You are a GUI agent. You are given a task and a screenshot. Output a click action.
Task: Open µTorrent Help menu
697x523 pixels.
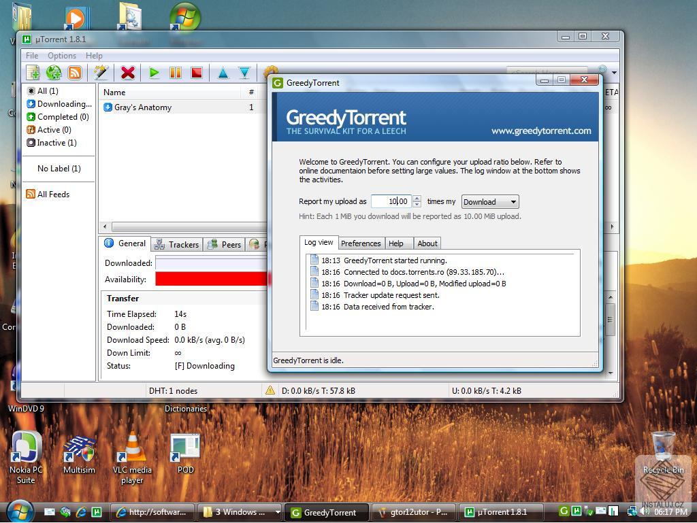(x=94, y=56)
